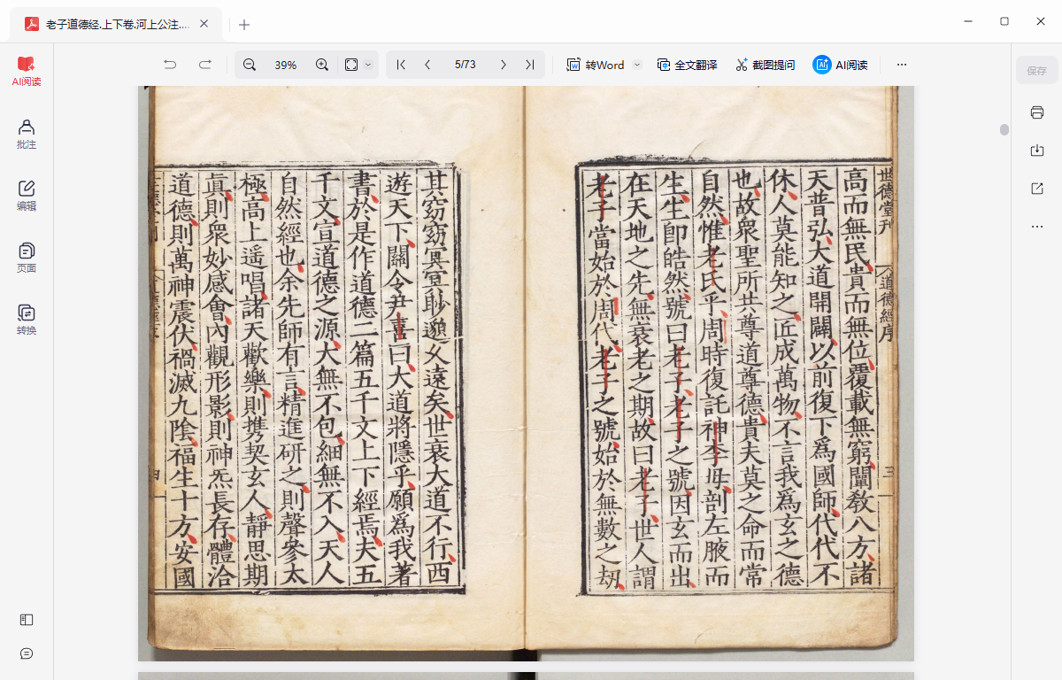The height and width of the screenshot is (680, 1062).
Task: Click the share/open external icon
Action: click(x=1037, y=189)
